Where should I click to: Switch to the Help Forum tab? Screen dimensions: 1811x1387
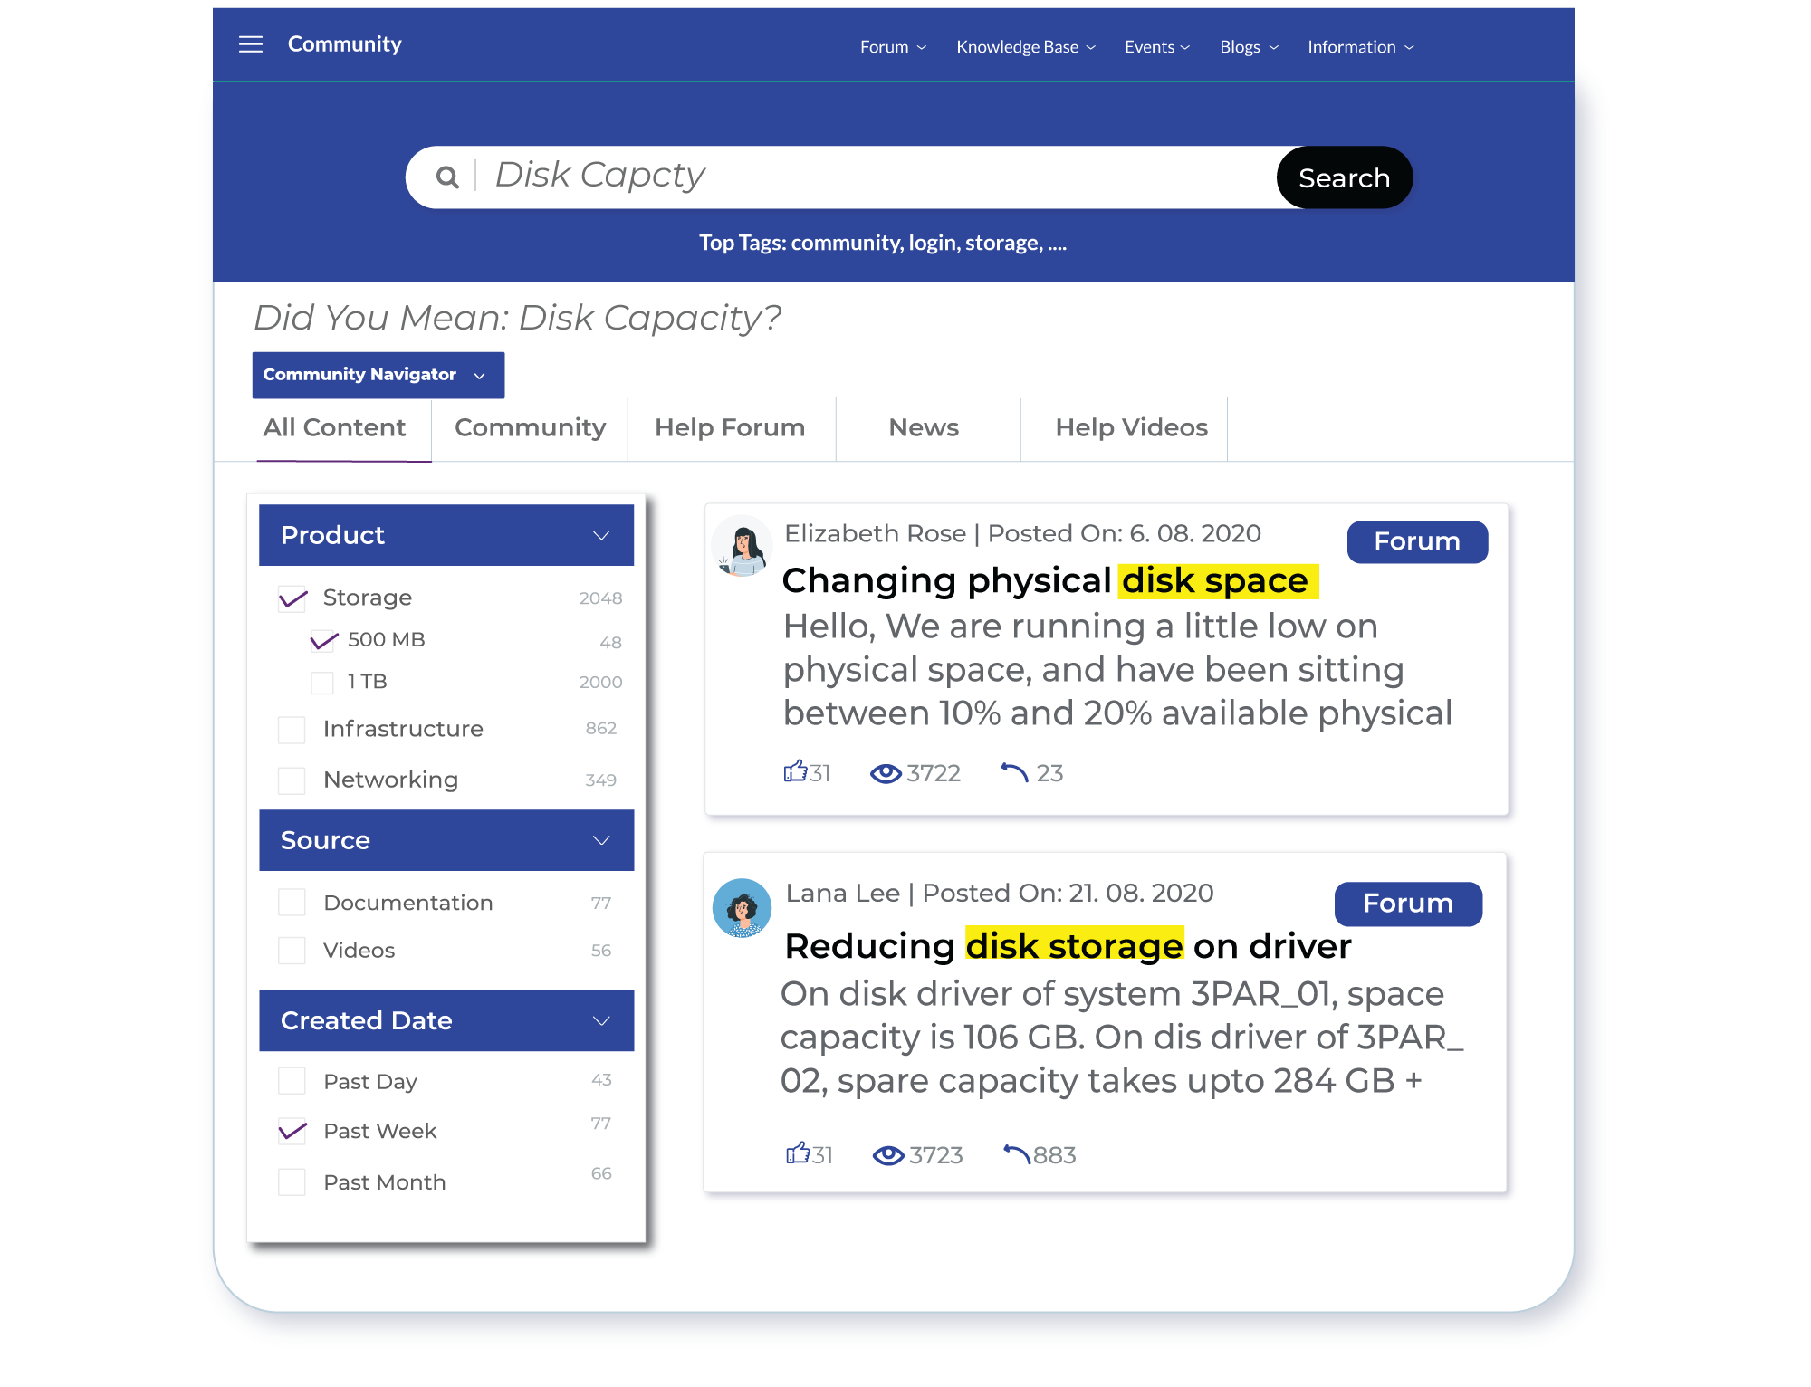[x=730, y=427]
